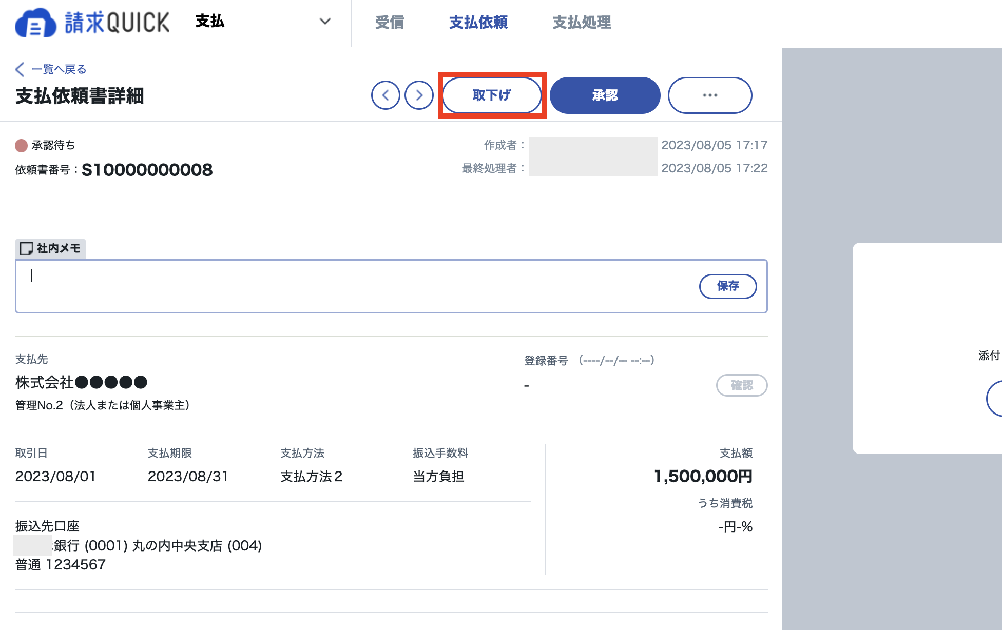
Task: Click the 確認 registration number button
Action: (742, 385)
